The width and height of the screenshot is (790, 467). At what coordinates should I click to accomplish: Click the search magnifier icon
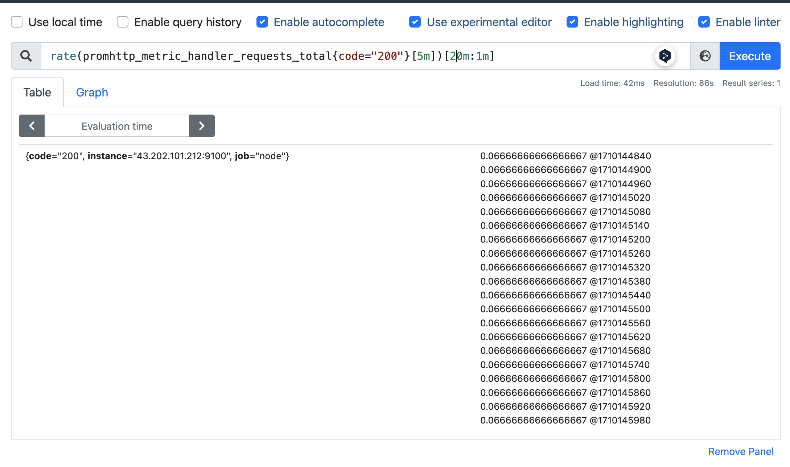click(x=26, y=56)
